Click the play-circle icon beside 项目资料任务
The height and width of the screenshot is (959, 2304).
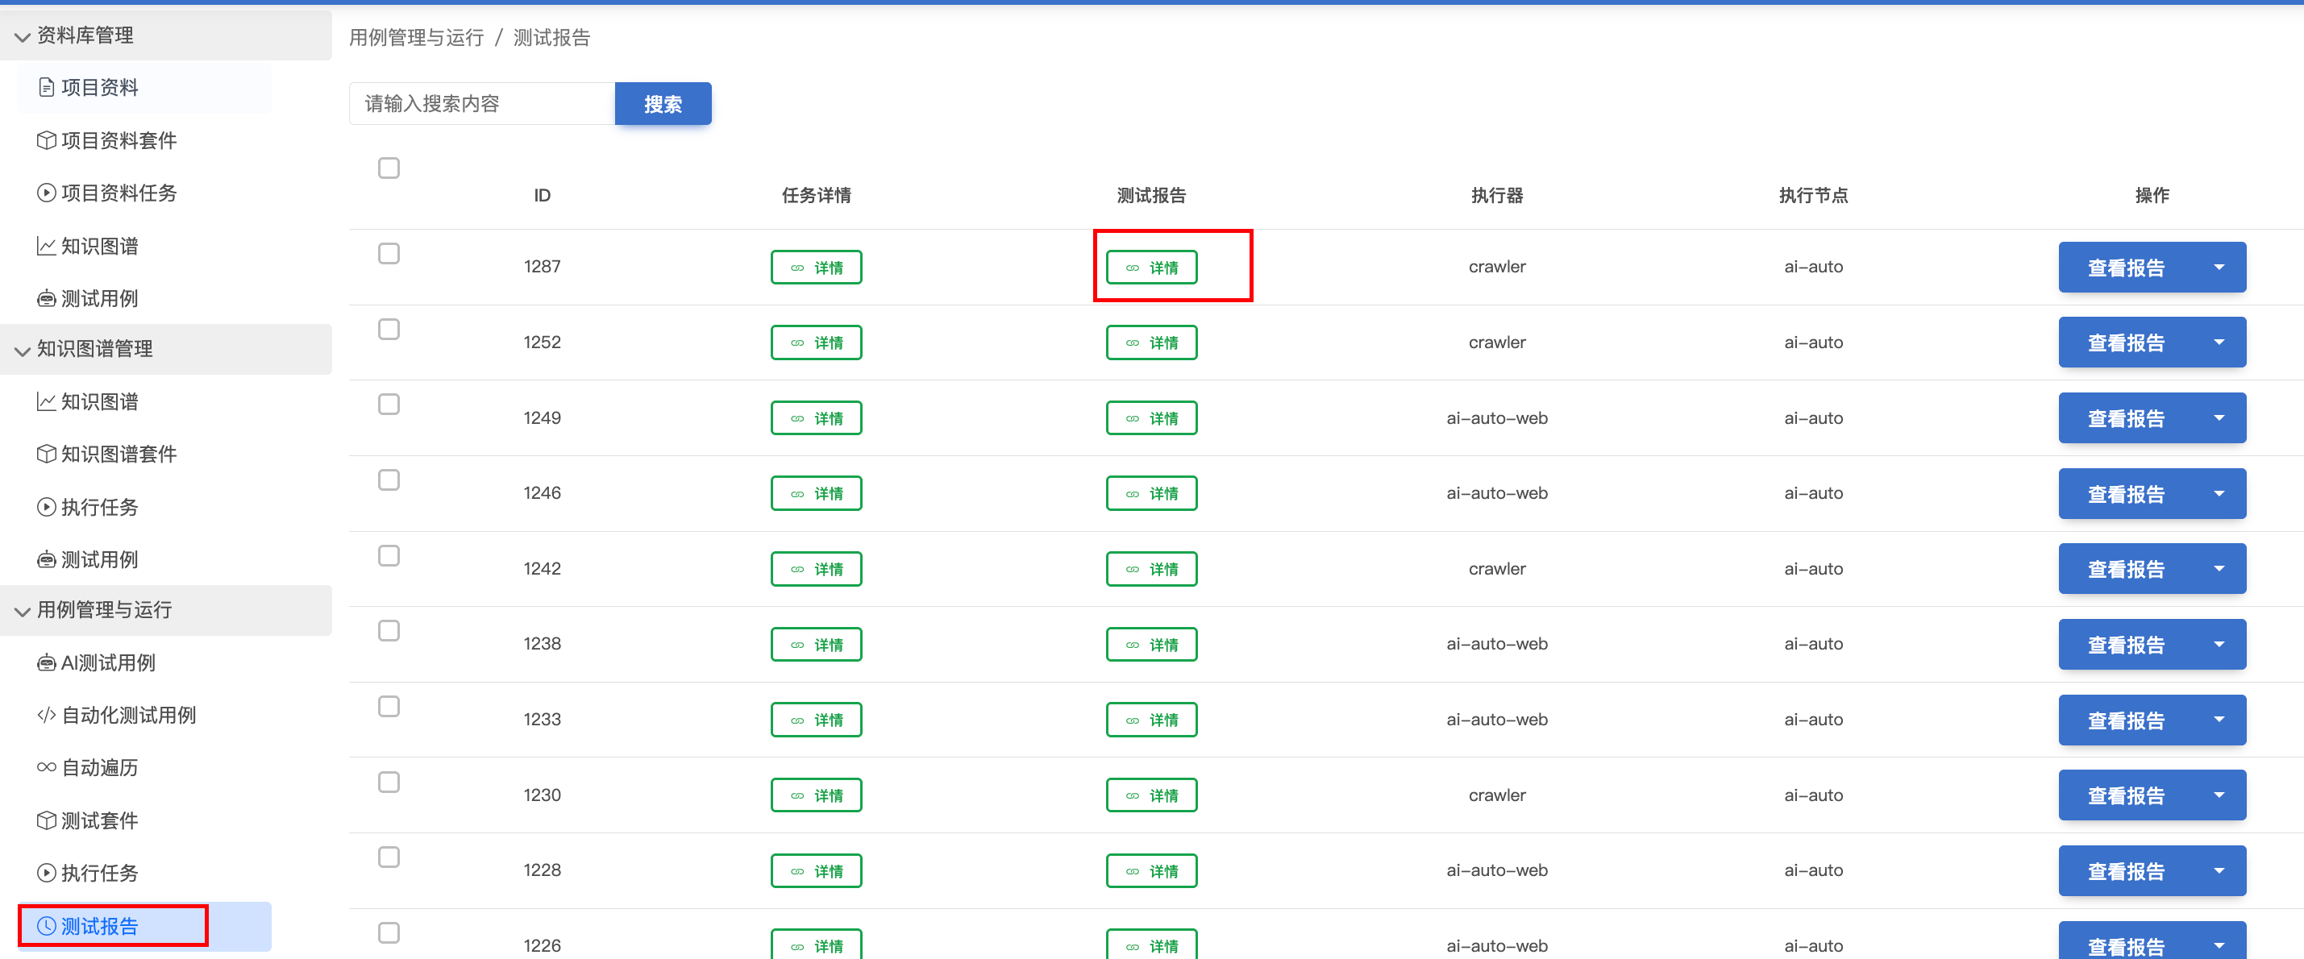click(x=47, y=193)
